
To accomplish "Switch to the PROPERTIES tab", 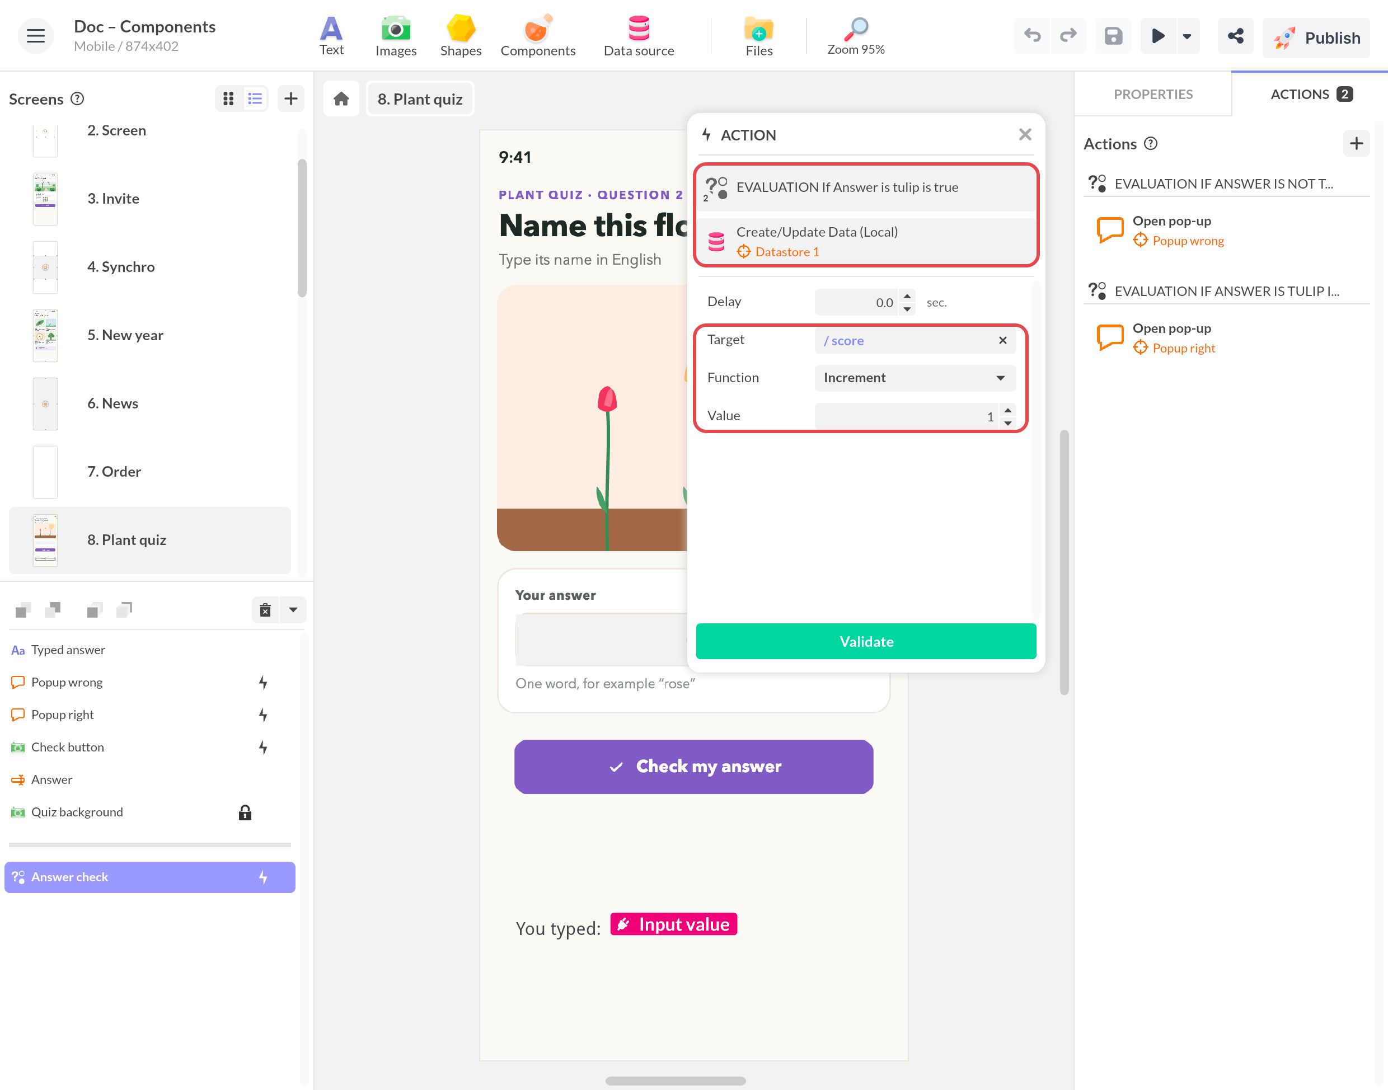I will pyautogui.click(x=1152, y=94).
